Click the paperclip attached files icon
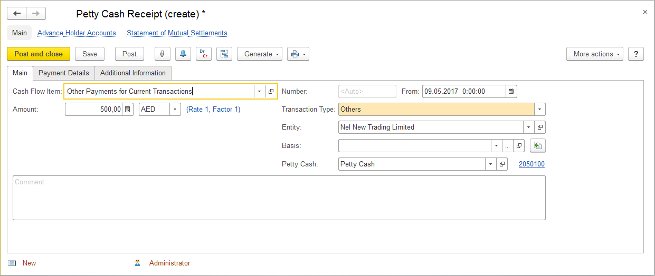The image size is (655, 276). pyautogui.click(x=162, y=54)
